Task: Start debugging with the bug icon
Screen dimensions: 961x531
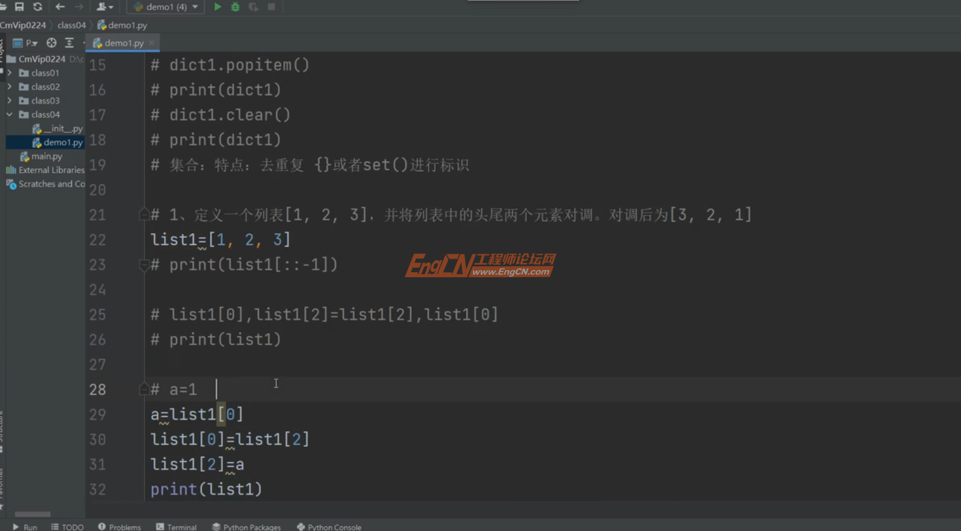Action: pyautogui.click(x=235, y=7)
